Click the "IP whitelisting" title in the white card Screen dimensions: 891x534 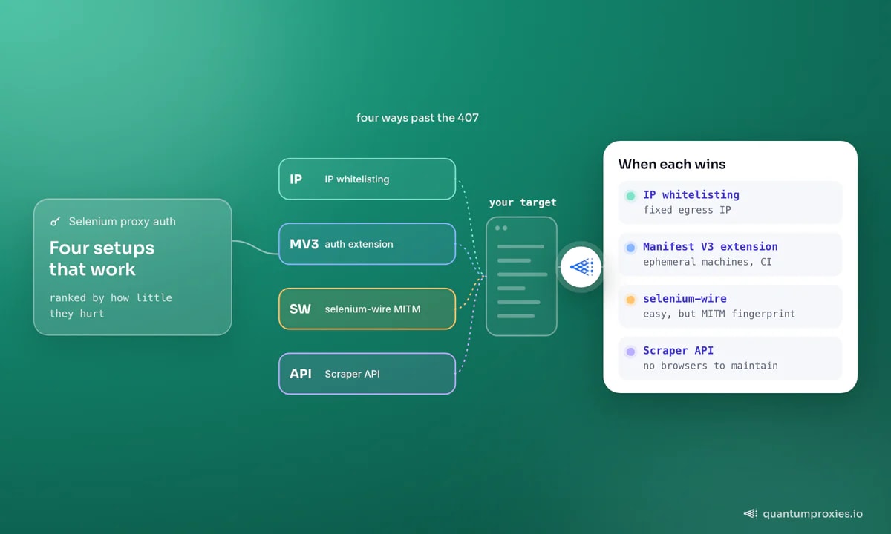click(691, 195)
